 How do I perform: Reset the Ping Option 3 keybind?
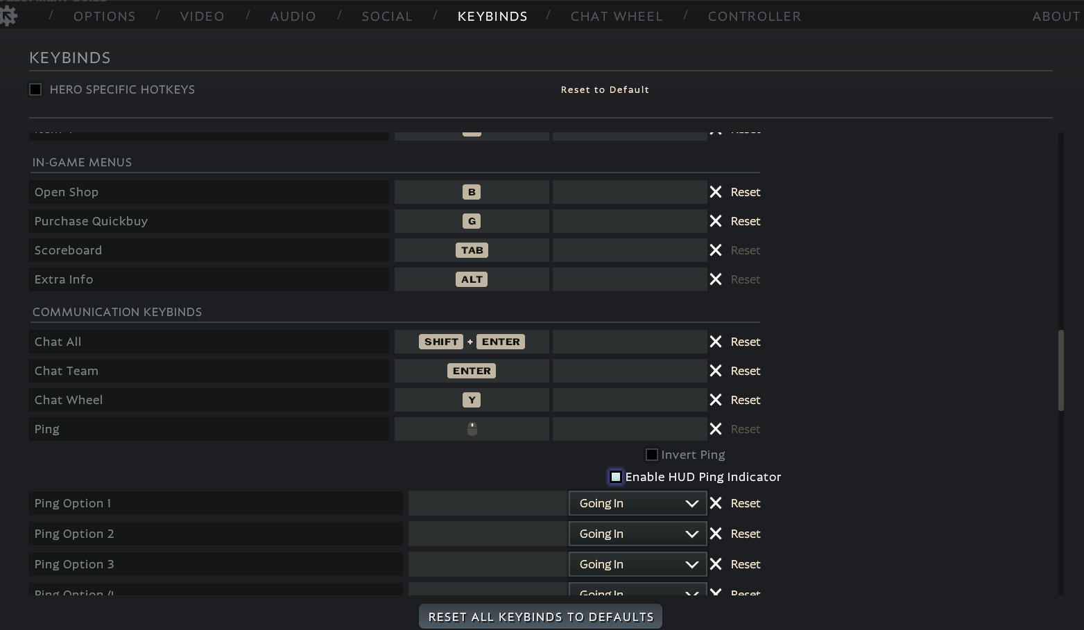(x=746, y=564)
